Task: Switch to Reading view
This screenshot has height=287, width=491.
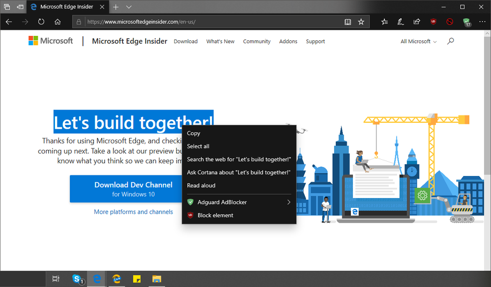Action: pyautogui.click(x=347, y=22)
